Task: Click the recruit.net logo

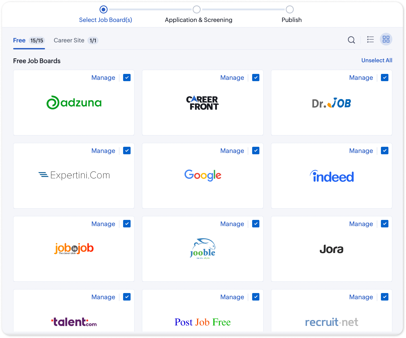Action: [332, 322]
